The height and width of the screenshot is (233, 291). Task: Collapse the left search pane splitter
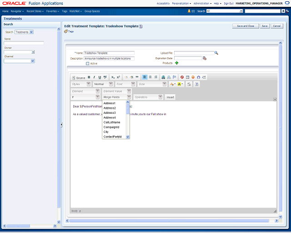[x=61, y=125]
